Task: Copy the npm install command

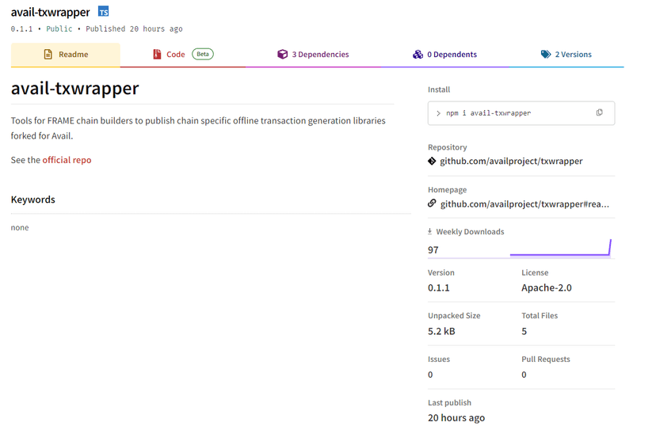Action: (600, 112)
